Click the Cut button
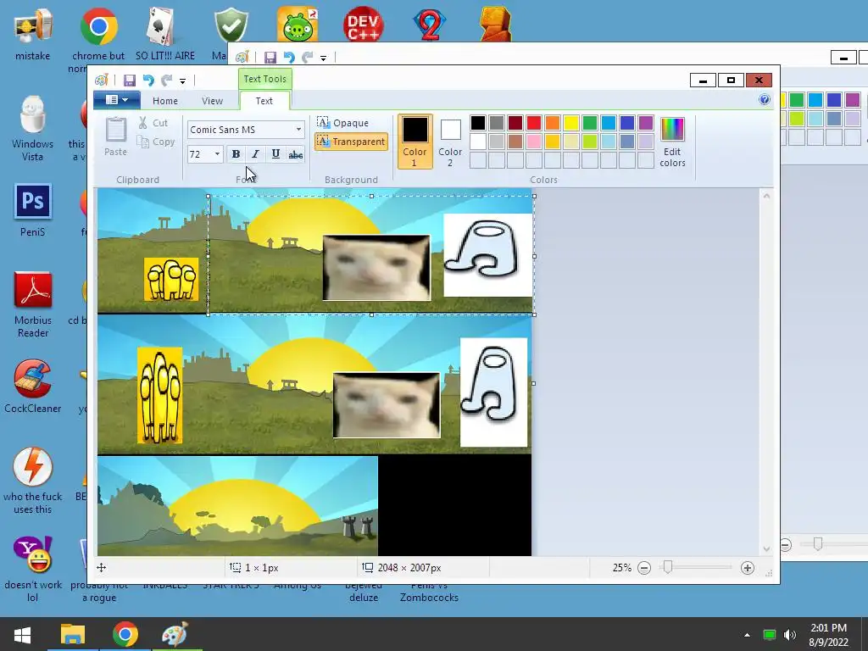 (153, 123)
